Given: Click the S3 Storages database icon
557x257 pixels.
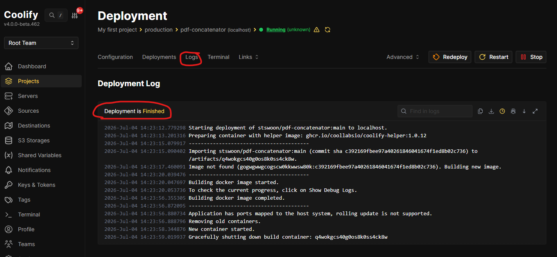Looking at the screenshot, I should [9, 140].
